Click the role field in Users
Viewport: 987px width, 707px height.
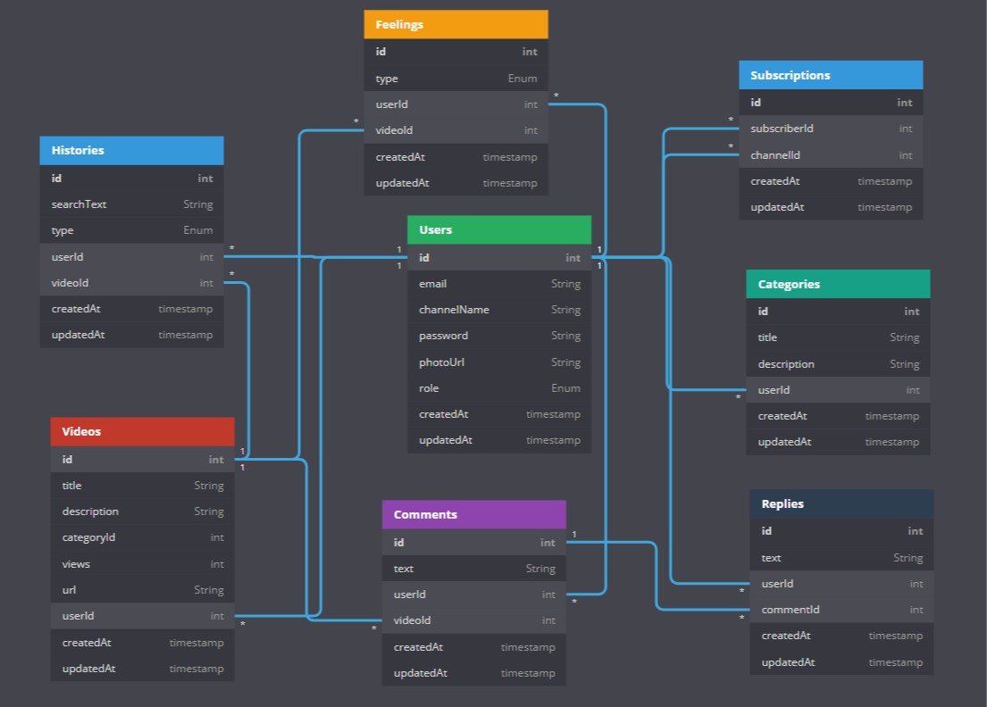499,388
